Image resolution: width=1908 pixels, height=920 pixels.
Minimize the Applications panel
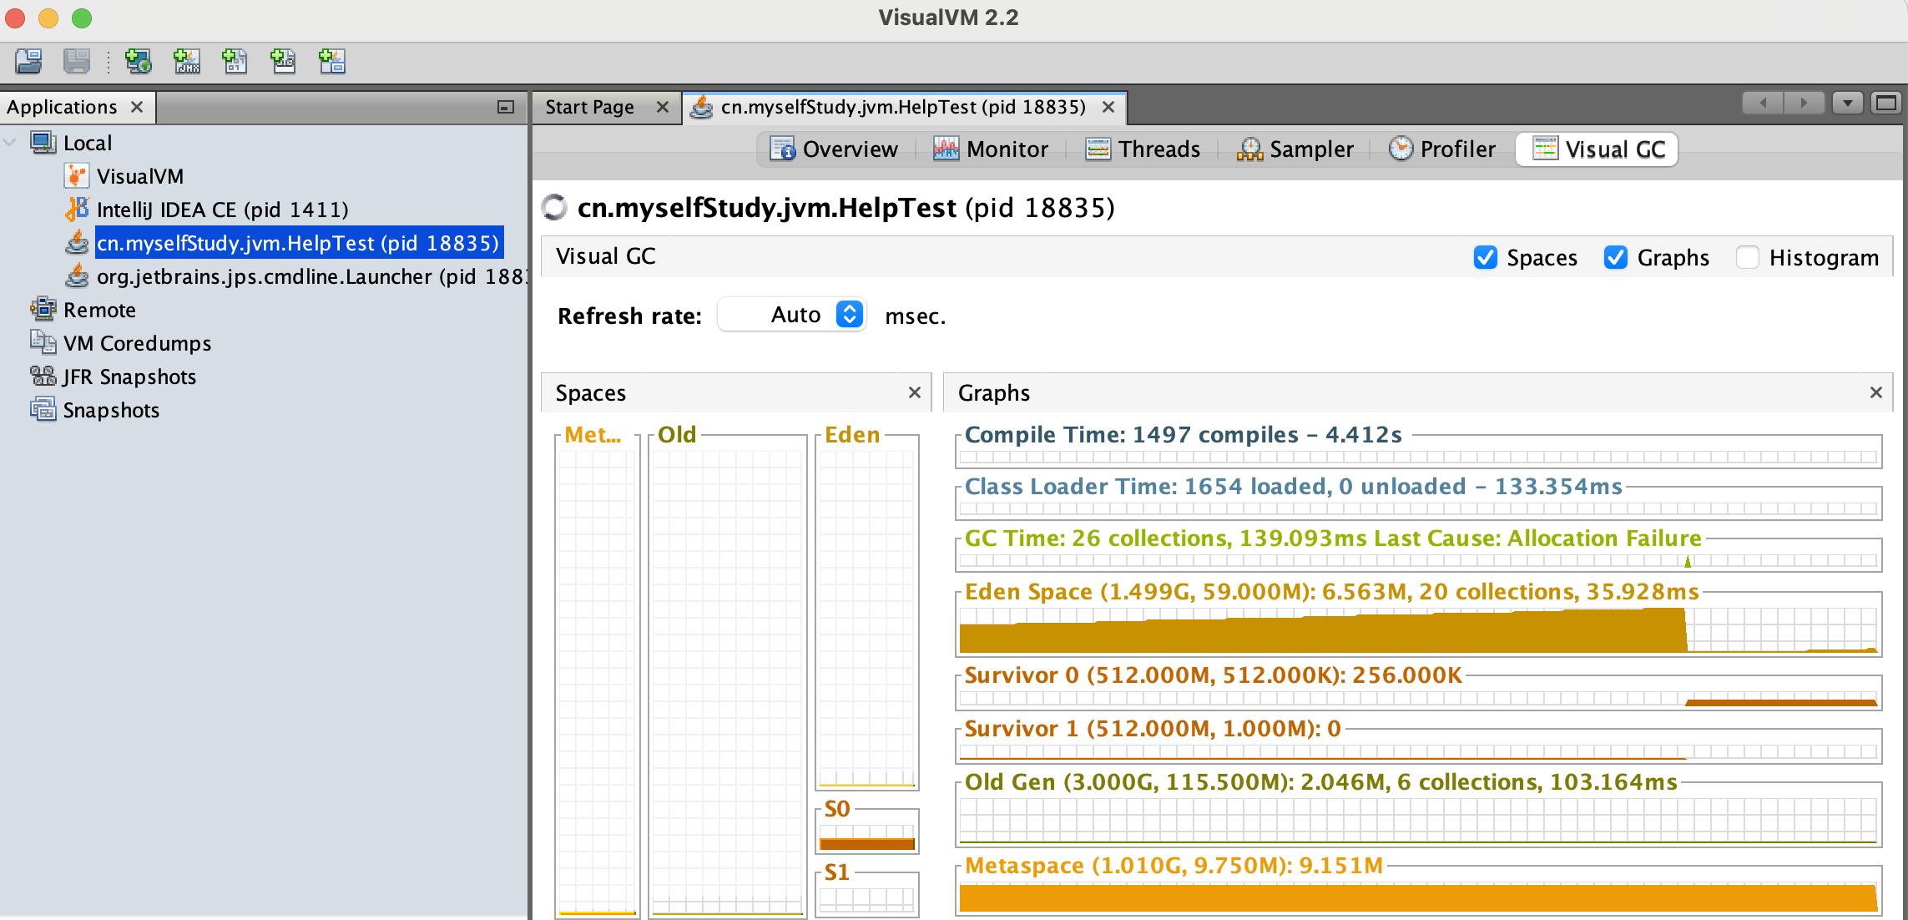[506, 107]
